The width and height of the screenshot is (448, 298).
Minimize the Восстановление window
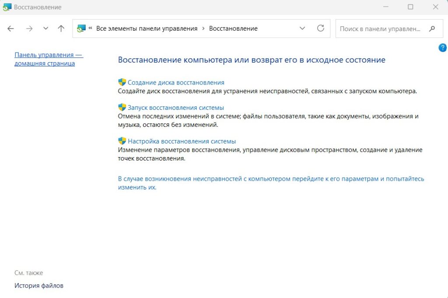[386, 7]
